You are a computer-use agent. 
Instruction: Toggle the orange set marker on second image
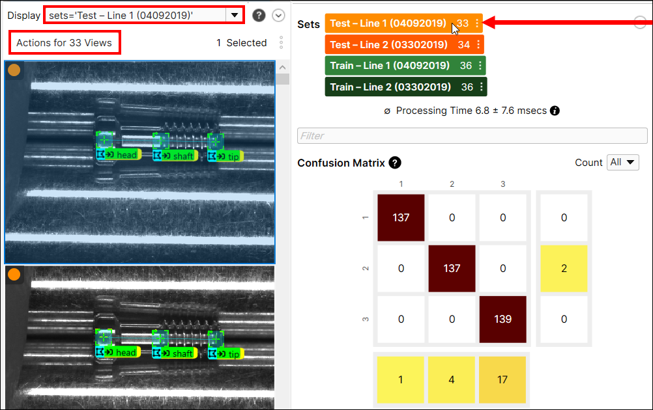14,275
